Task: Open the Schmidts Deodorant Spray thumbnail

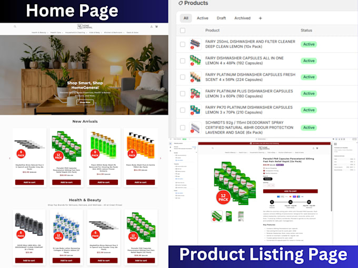Action: tap(195, 127)
